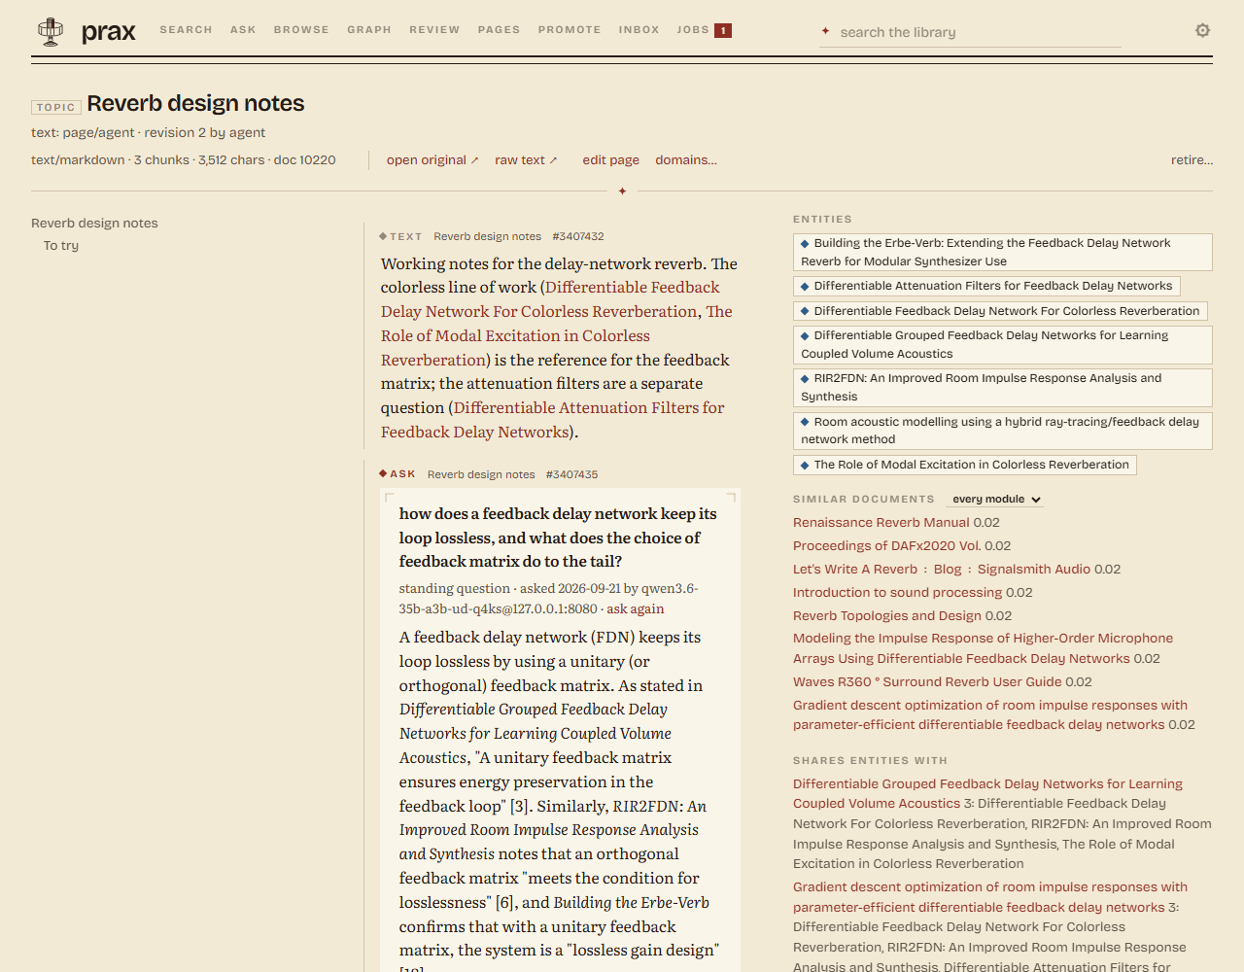This screenshot has width=1244, height=972.
Task: Open the domains... link
Action: click(x=686, y=160)
